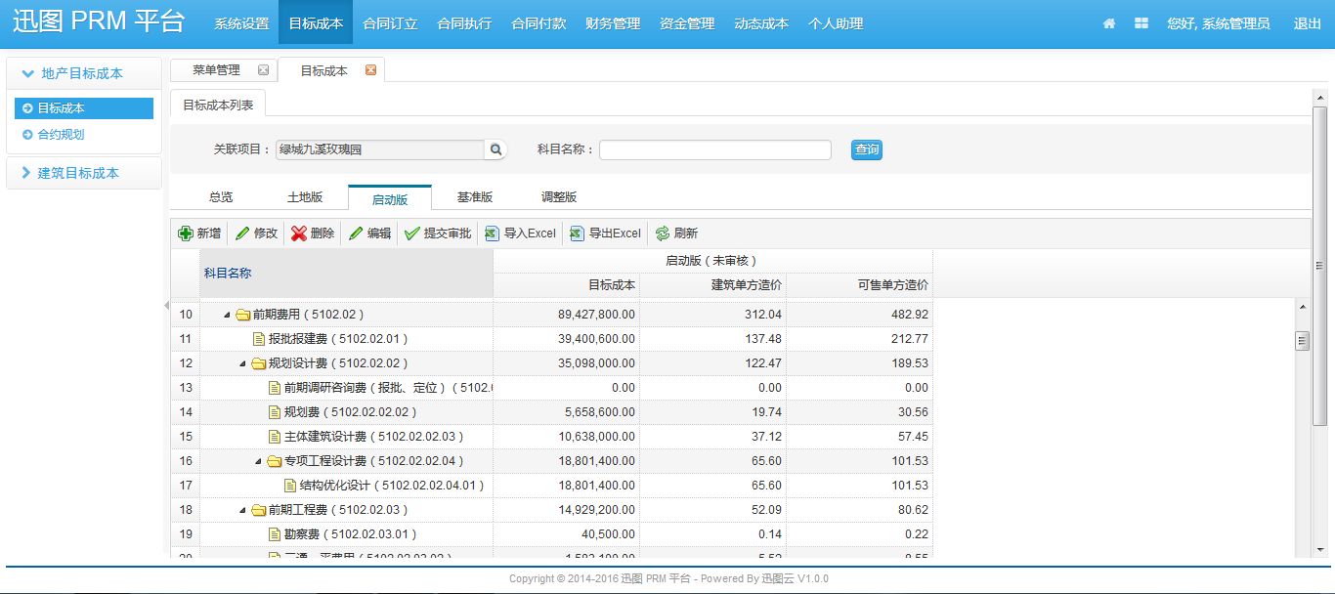Image resolution: width=1335 pixels, height=594 pixels.
Task: Select the 目标成本列表 tab
Action: [x=218, y=105]
